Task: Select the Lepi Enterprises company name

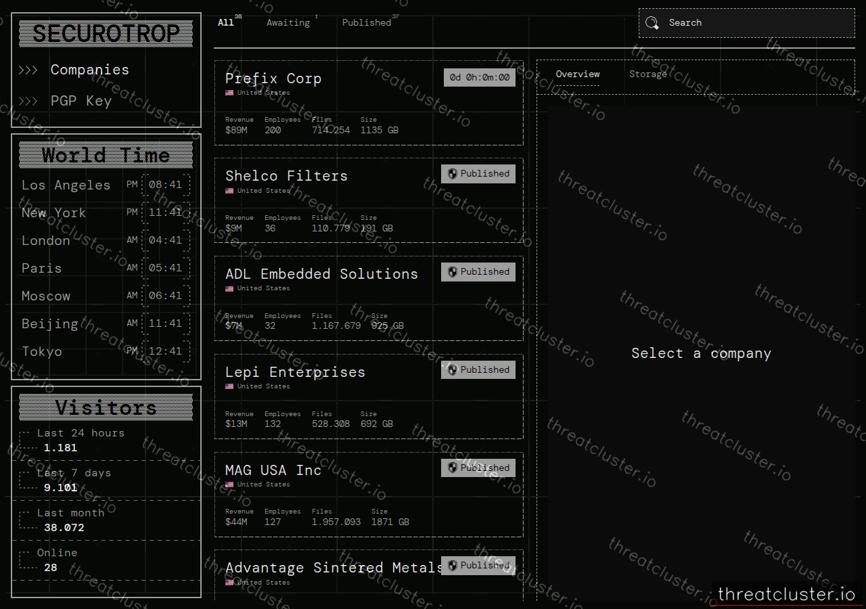Action: pyautogui.click(x=295, y=372)
